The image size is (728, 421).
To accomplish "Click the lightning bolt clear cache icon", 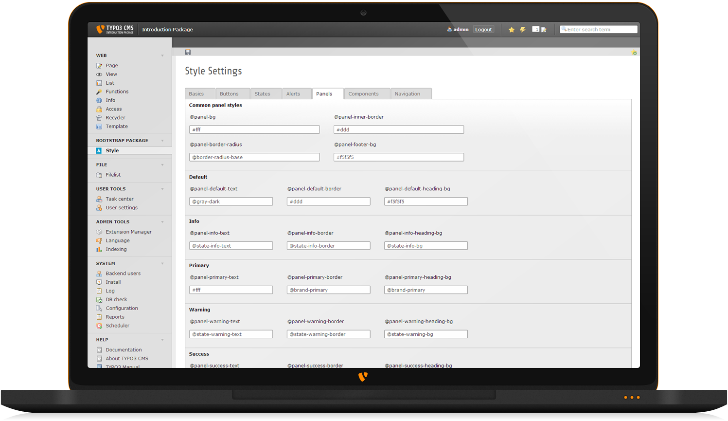I will [x=523, y=30].
